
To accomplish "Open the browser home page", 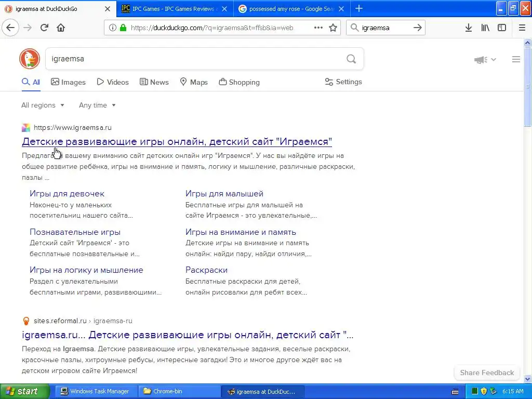I will (61, 28).
